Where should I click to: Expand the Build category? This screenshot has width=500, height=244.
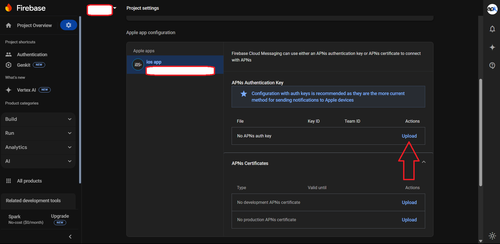pos(38,119)
